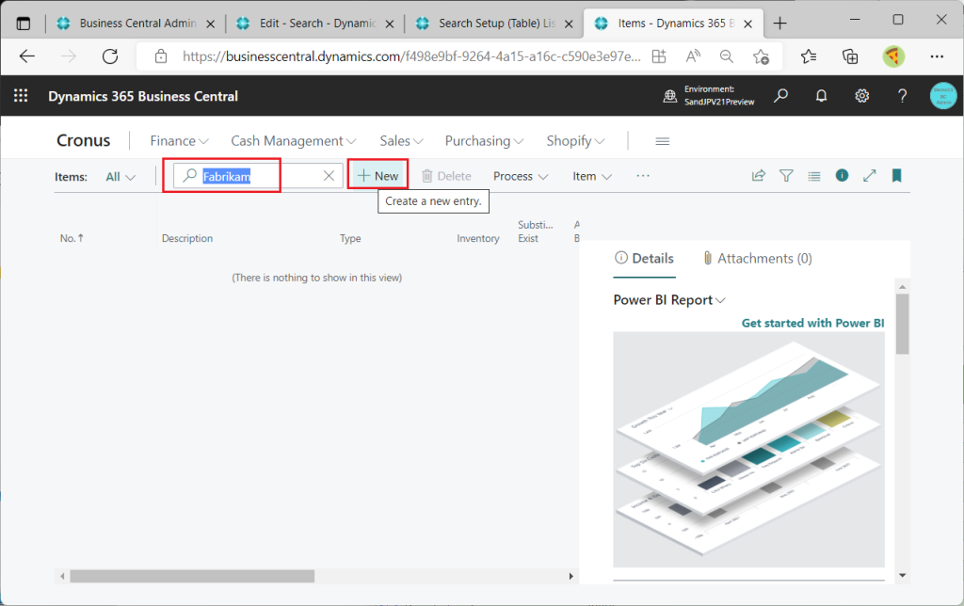Sort by the Description column header
The image size is (964, 606).
[187, 238]
